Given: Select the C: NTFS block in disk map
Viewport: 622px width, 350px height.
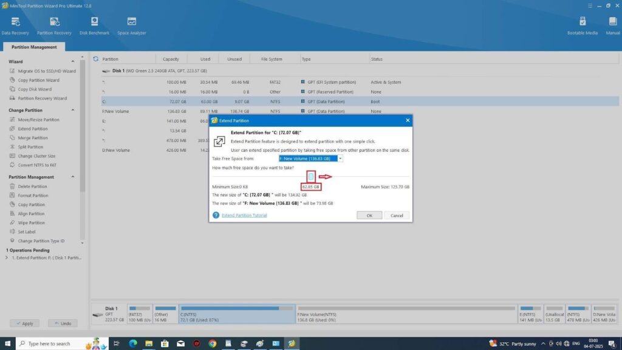Looking at the screenshot, I should point(237,314).
